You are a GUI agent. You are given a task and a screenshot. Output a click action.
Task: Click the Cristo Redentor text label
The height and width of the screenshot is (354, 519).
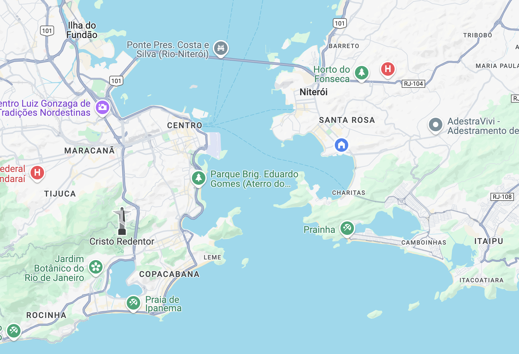click(x=122, y=241)
